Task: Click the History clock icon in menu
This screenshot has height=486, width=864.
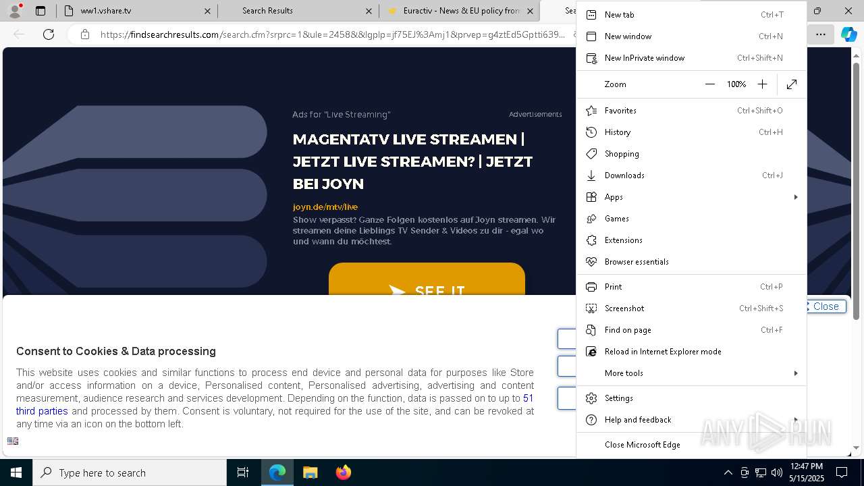Action: pos(591,132)
